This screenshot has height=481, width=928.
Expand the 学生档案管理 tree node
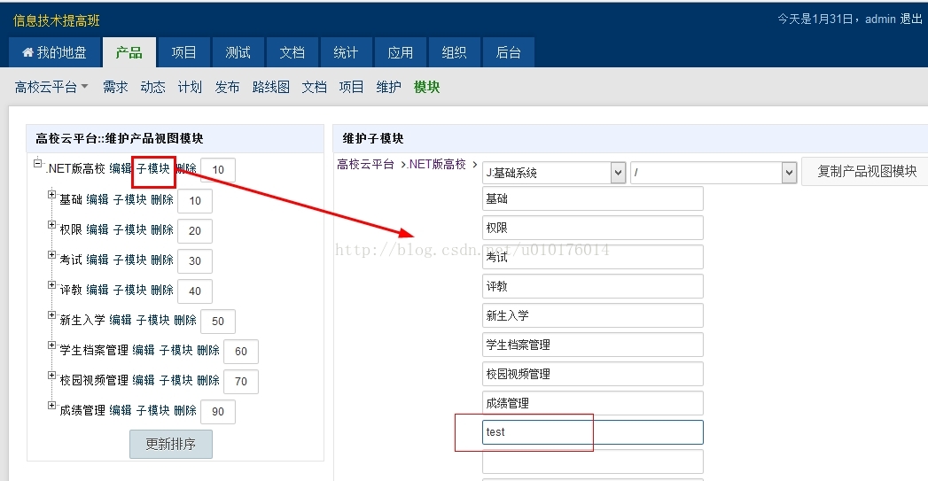(x=52, y=345)
